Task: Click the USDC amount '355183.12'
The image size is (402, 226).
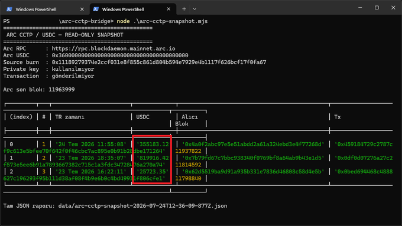Action: tap(153, 145)
